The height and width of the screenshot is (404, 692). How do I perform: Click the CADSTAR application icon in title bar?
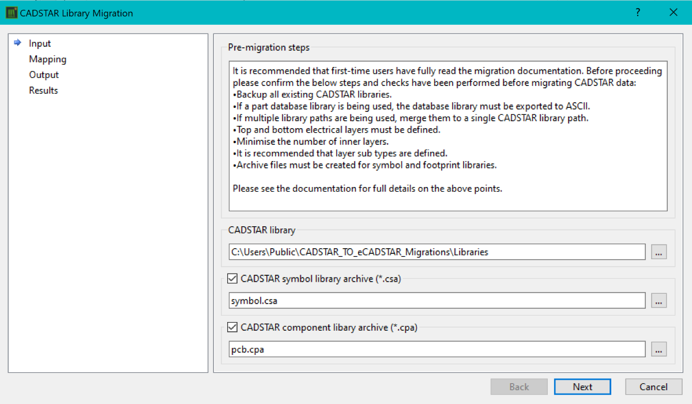pyautogui.click(x=11, y=13)
